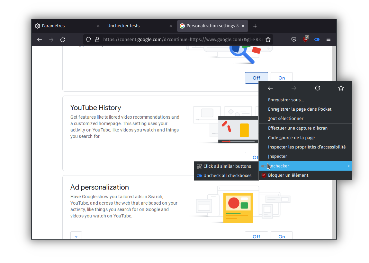This screenshot has height=263, width=369.
Task: Open the uBlock Origin toolbar extension
Action: (x=305, y=39)
